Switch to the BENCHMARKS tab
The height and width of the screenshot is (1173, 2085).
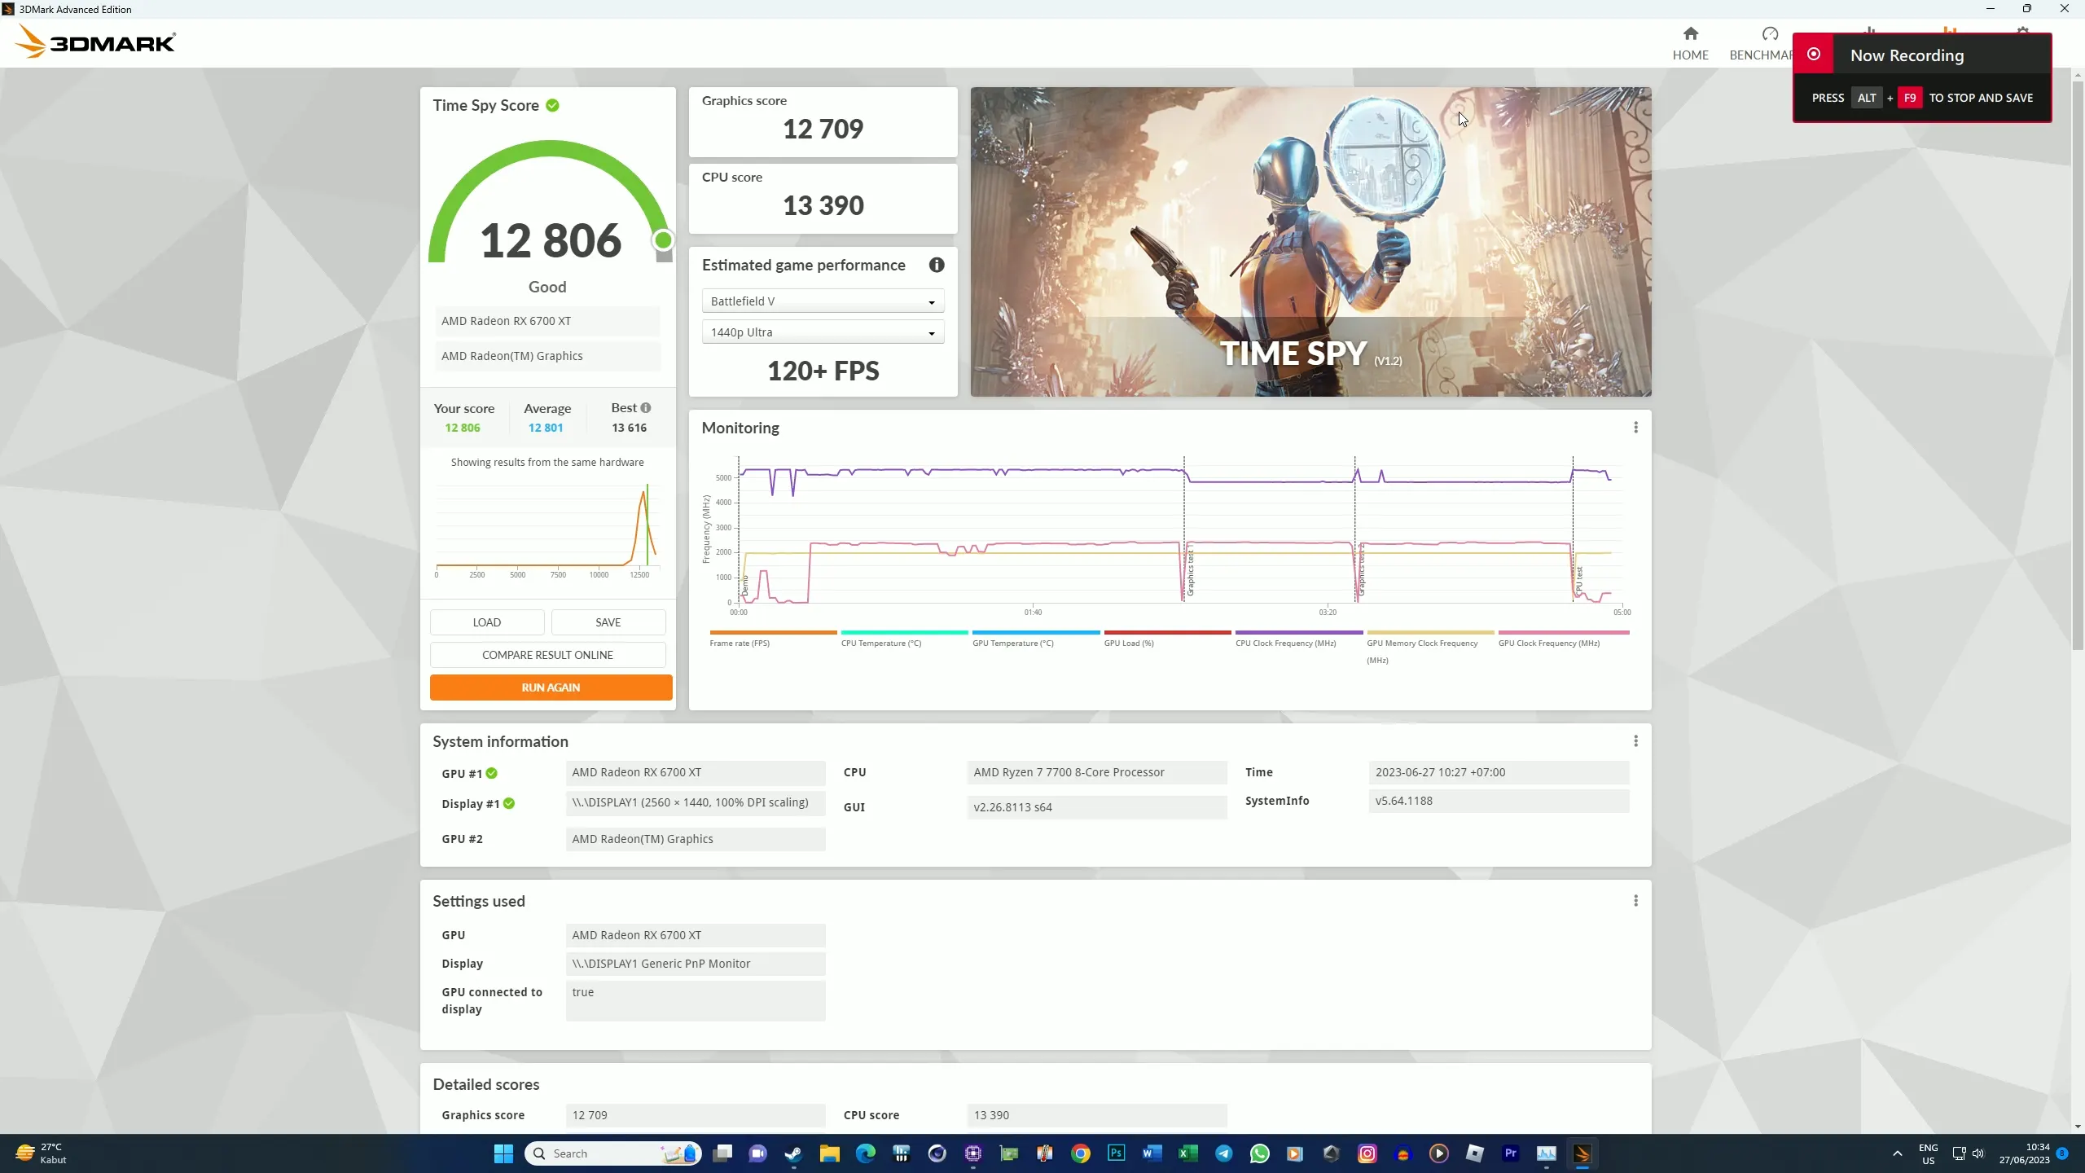click(x=1761, y=42)
